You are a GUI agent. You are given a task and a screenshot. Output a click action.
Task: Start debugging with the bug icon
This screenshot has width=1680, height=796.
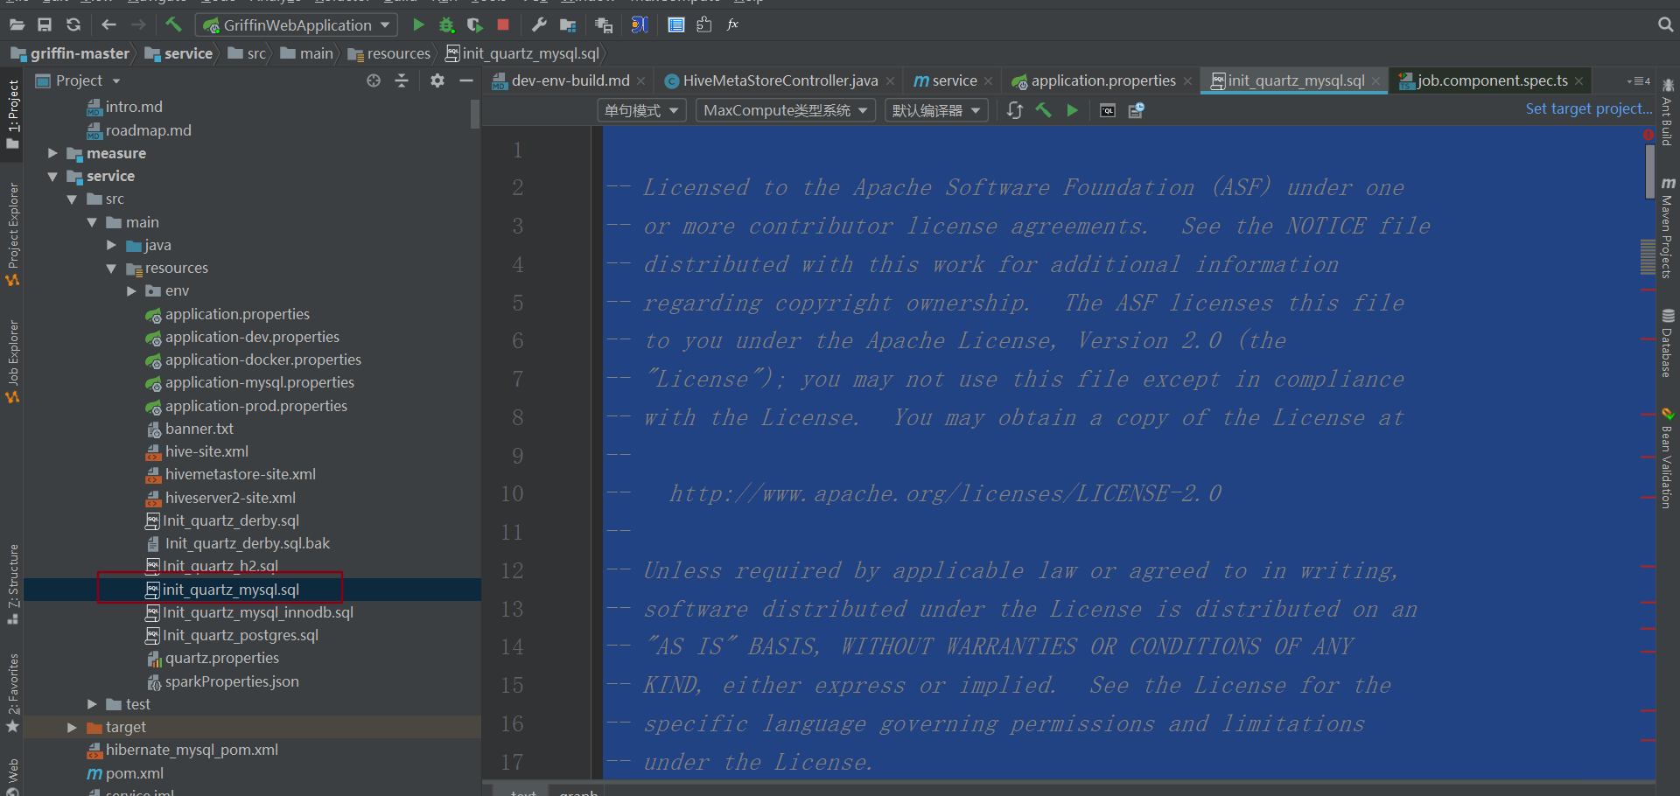446,25
